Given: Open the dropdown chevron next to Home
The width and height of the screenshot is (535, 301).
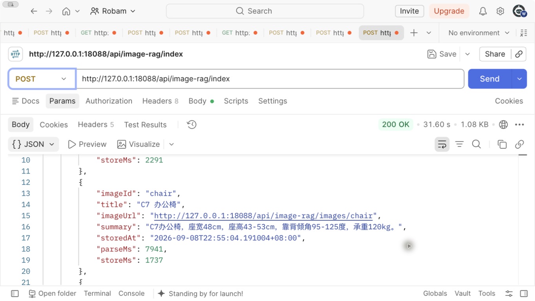Looking at the screenshot, I should point(77,11).
